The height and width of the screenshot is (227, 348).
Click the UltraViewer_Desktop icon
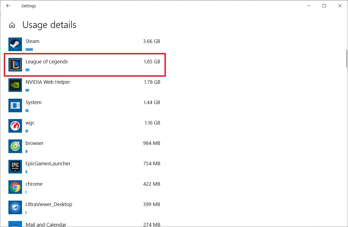coord(15,207)
